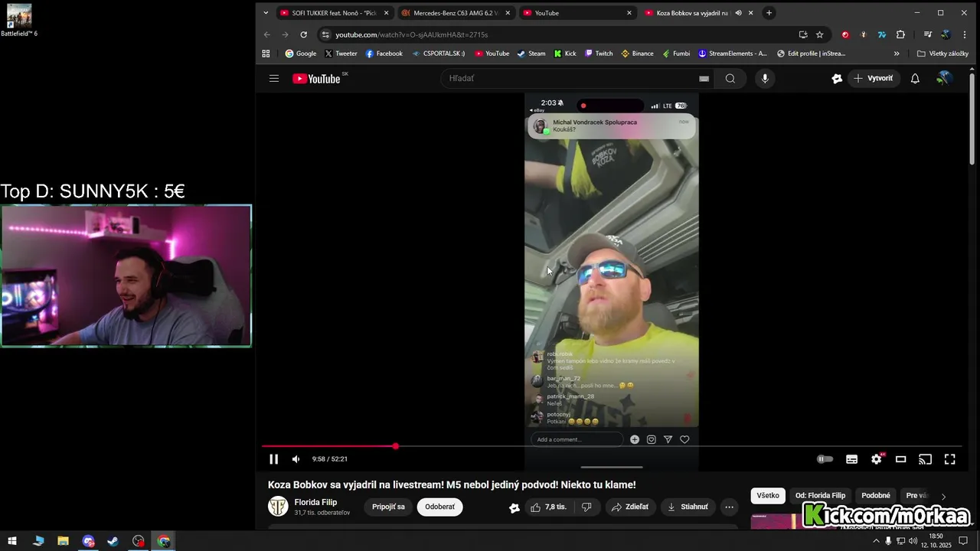Open the Windows notification center
The height and width of the screenshot is (551, 980).
click(x=963, y=541)
